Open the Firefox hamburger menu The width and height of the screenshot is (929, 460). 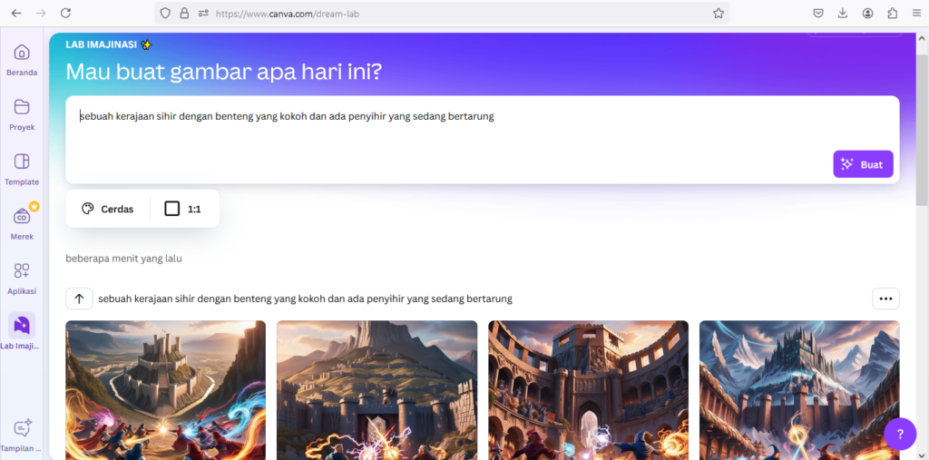[916, 13]
